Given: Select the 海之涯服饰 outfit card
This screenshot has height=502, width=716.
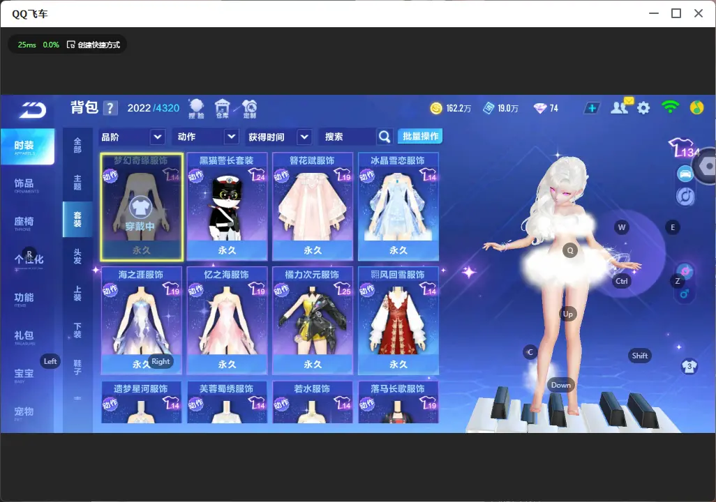Looking at the screenshot, I should click(142, 321).
